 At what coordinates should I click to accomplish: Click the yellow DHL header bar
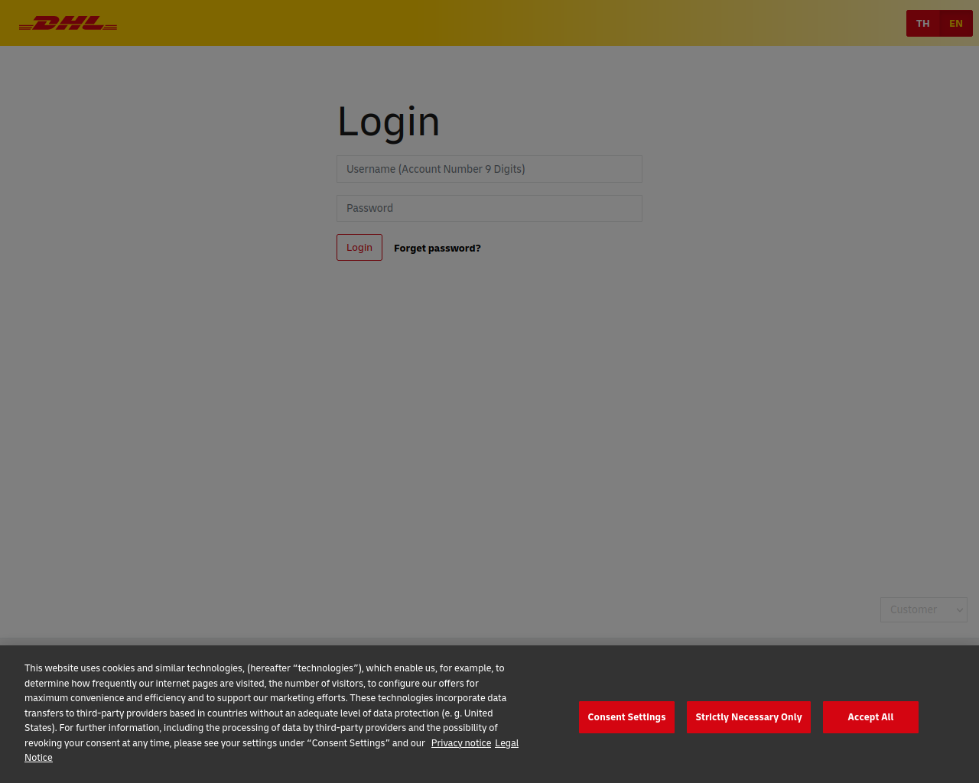tap(489, 23)
